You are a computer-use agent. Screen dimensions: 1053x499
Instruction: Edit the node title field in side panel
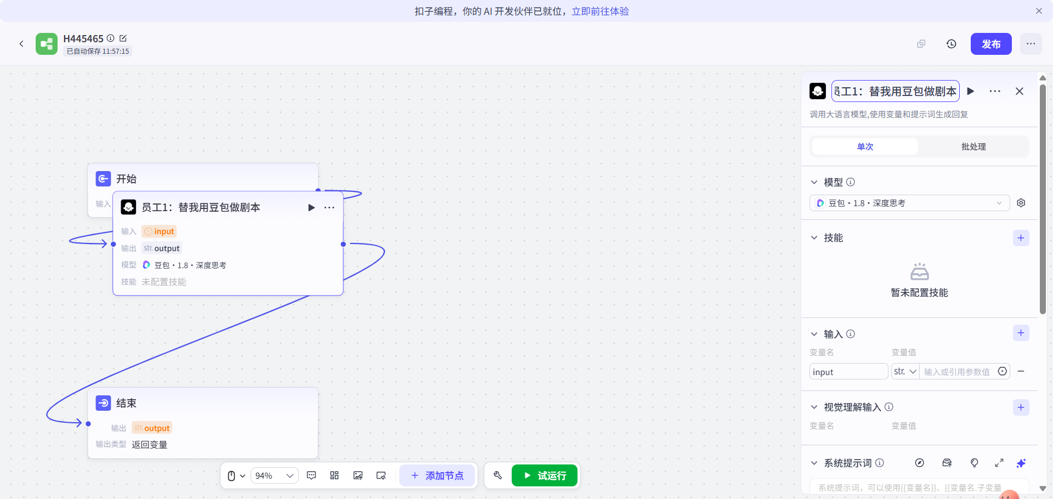(896, 91)
